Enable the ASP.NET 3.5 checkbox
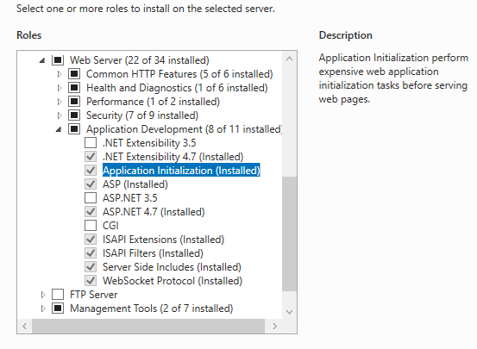The height and width of the screenshot is (349, 477). click(91, 198)
